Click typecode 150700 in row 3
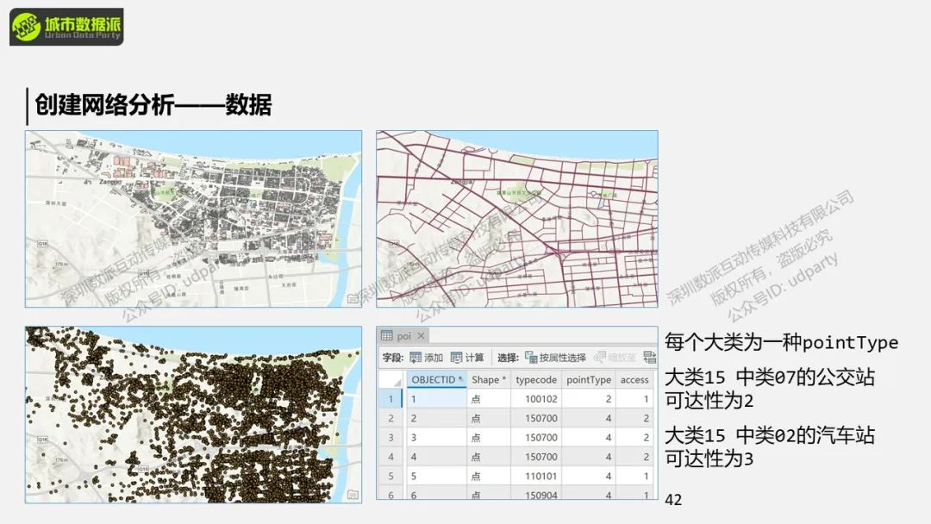Screen dimensions: 931x524 click(536, 437)
